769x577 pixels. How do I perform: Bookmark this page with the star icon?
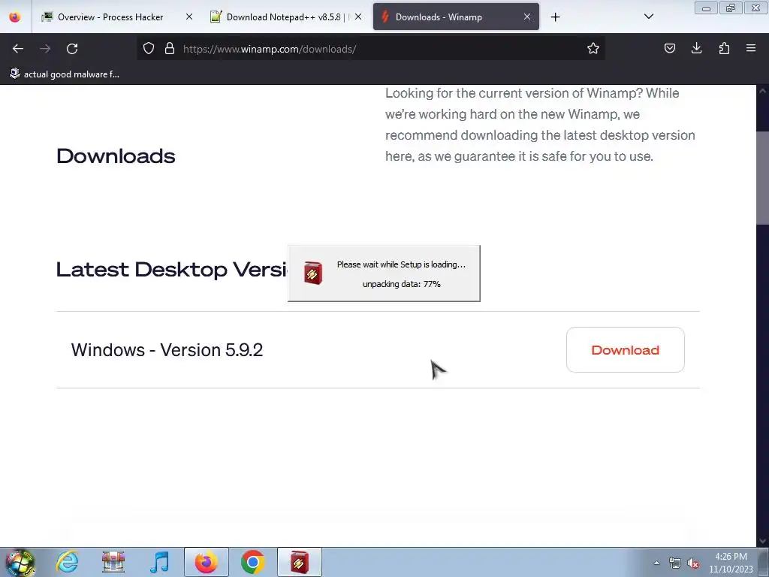(x=593, y=48)
